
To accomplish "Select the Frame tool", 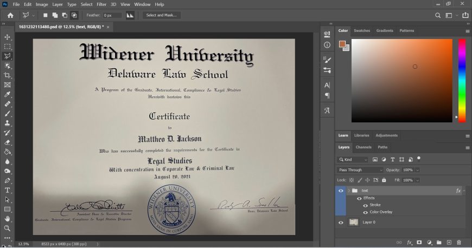I will [x=7, y=85].
